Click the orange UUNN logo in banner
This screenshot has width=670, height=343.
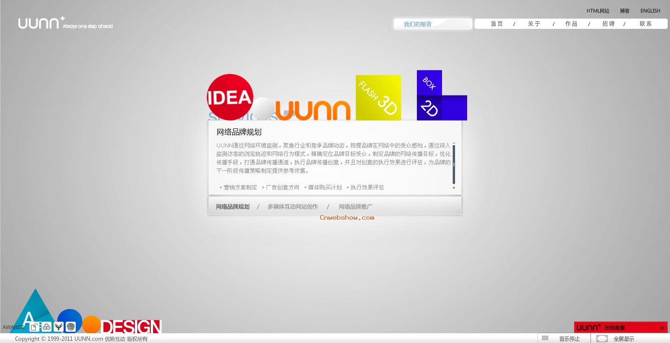tap(313, 111)
